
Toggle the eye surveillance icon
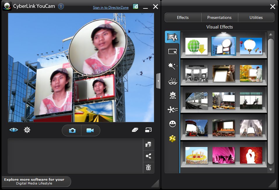click(13, 130)
